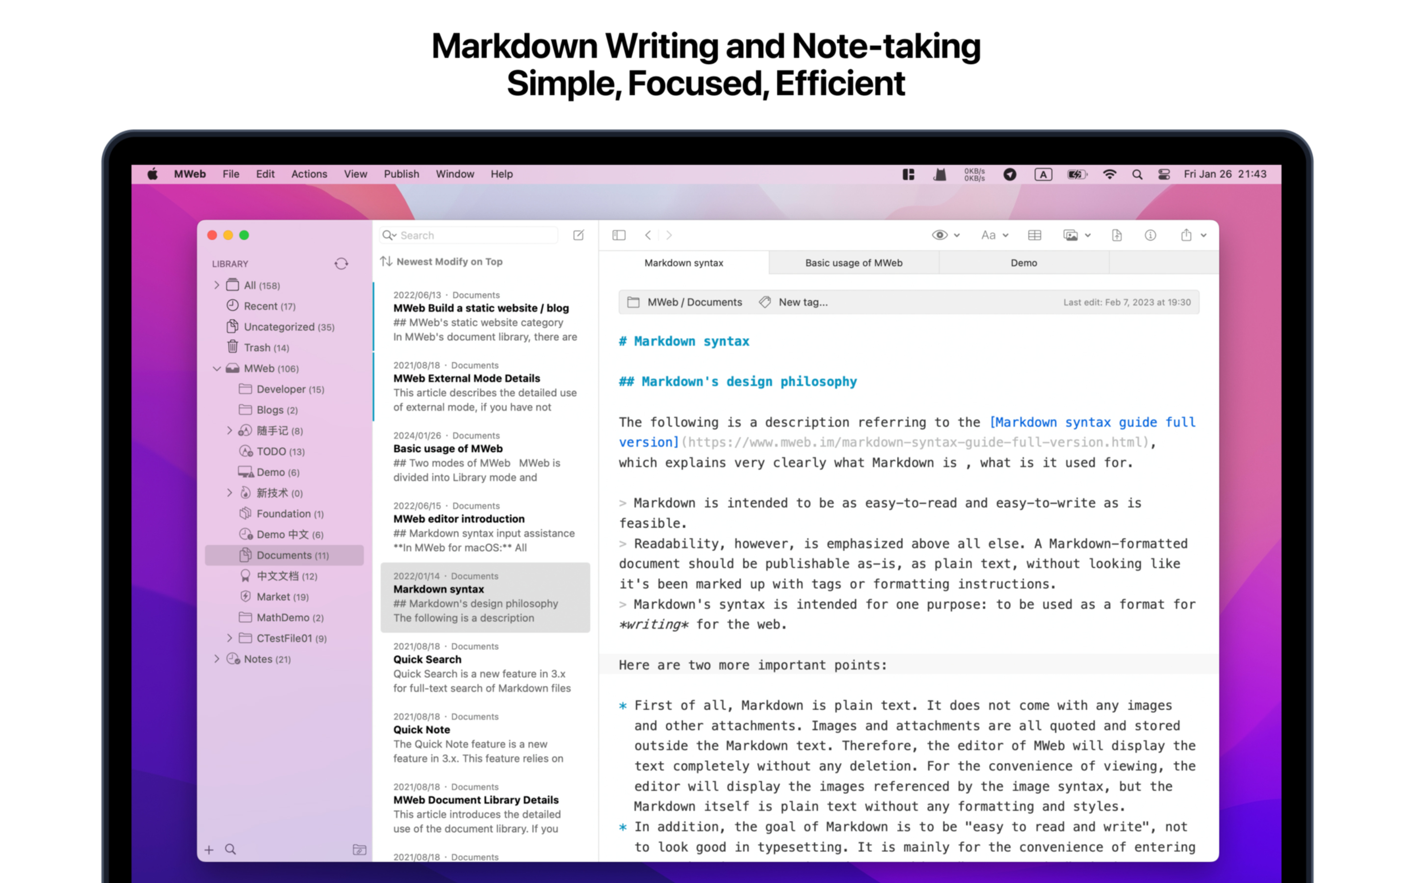Click the new tag icon in the document header

pyautogui.click(x=765, y=302)
